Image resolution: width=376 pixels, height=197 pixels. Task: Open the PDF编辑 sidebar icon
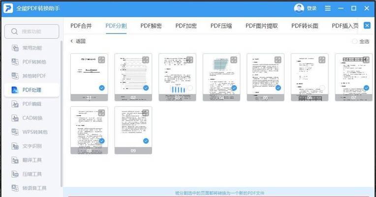[x=15, y=104]
